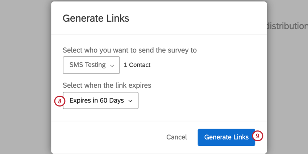Click the "Expires in 60 Days" text
The image size is (308, 154).
coord(96,101)
